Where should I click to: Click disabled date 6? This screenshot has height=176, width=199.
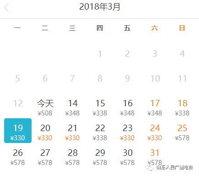tap(45, 78)
